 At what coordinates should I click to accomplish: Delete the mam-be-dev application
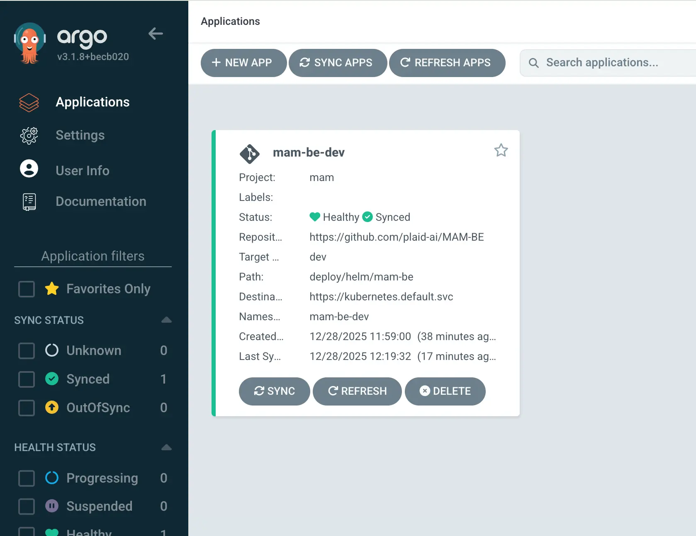point(445,391)
